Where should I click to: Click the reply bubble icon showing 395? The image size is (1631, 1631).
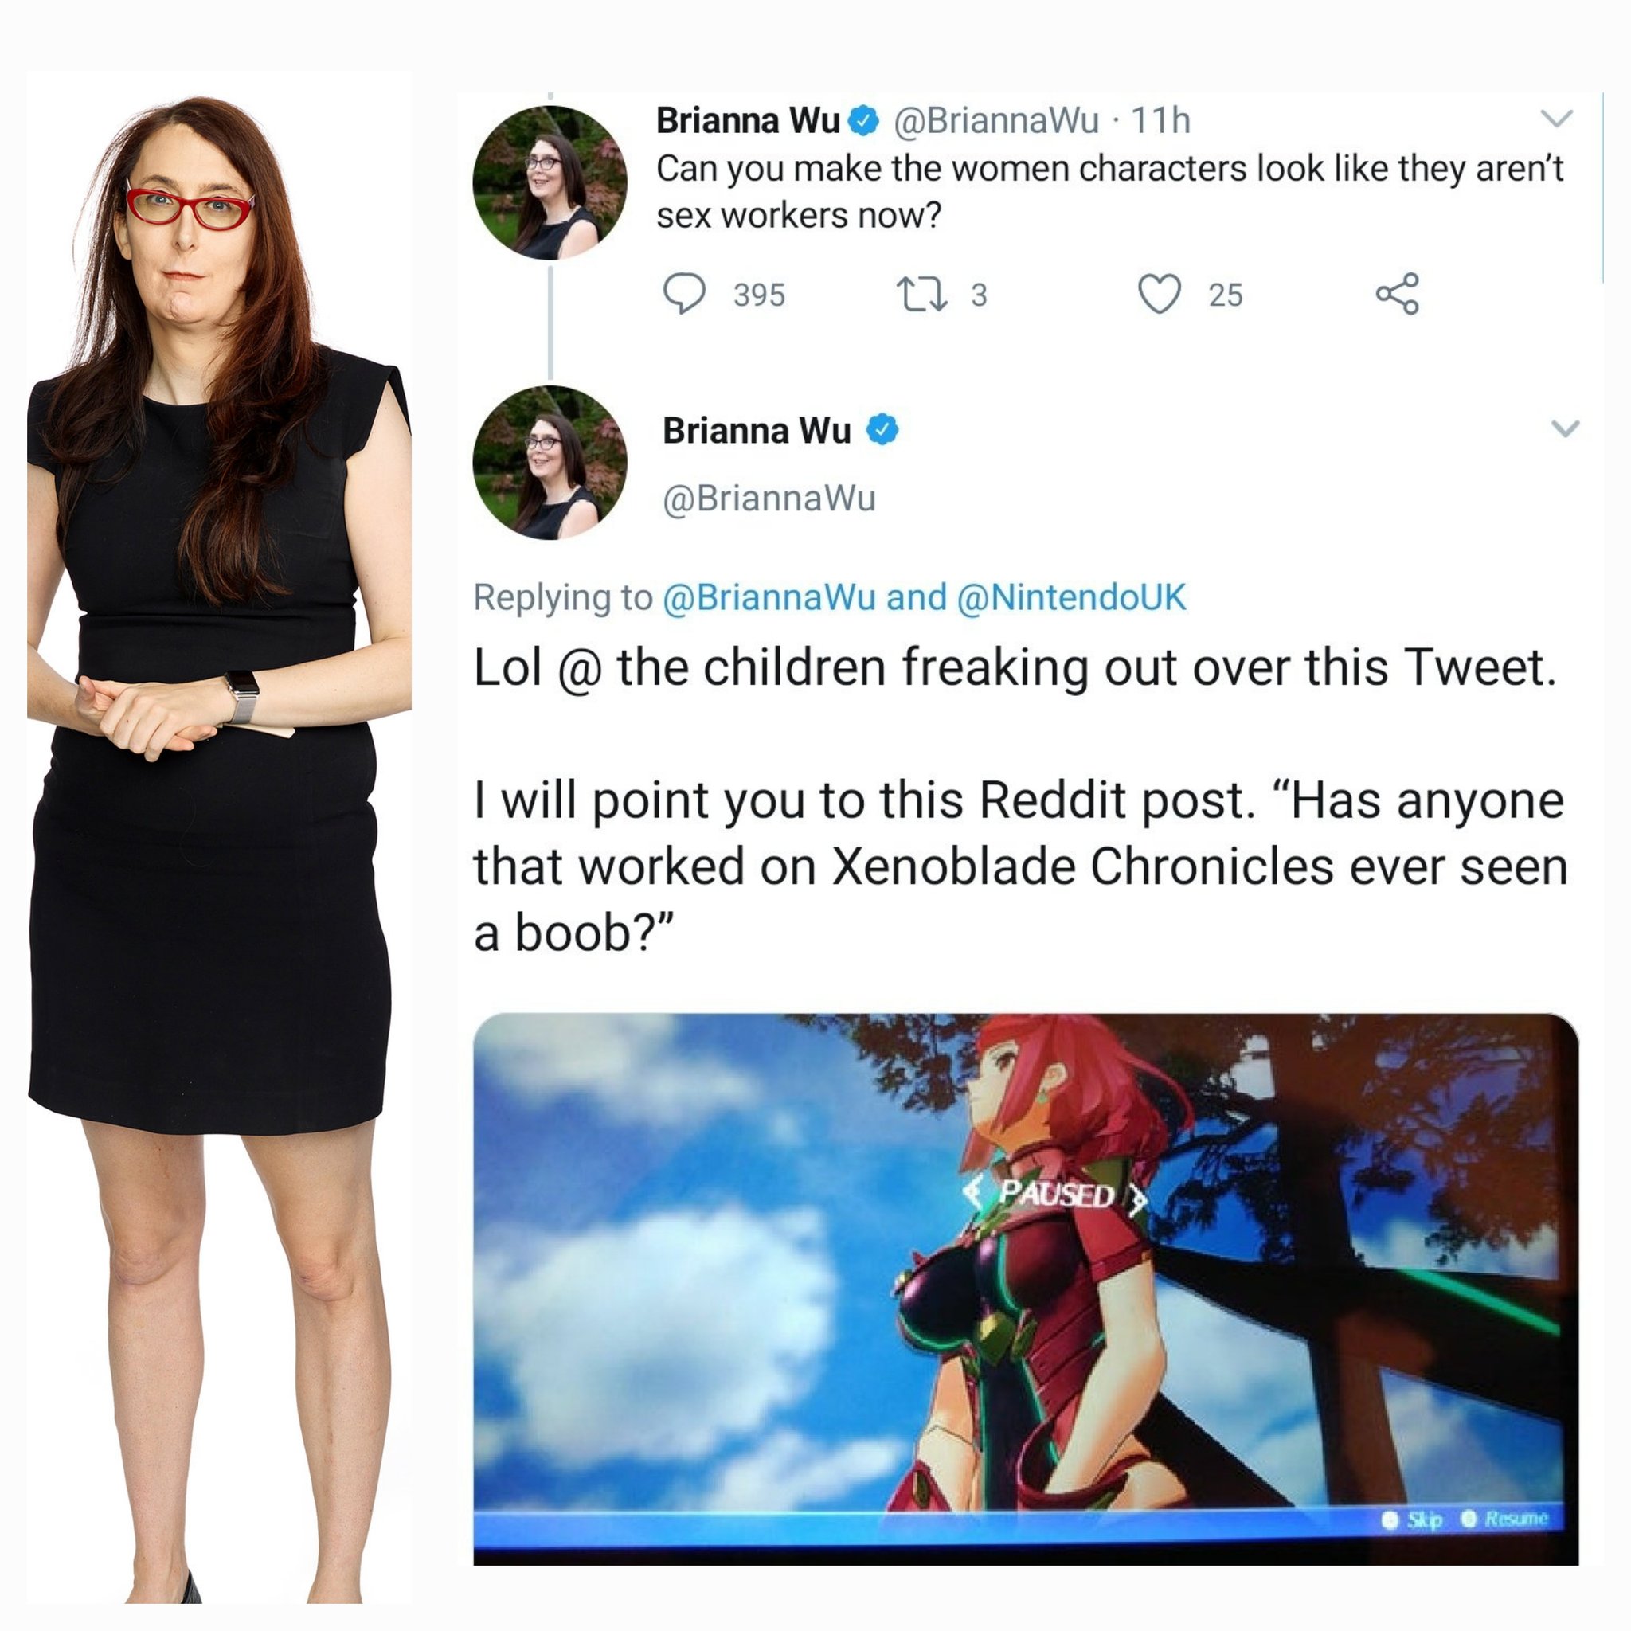pyautogui.click(x=684, y=294)
